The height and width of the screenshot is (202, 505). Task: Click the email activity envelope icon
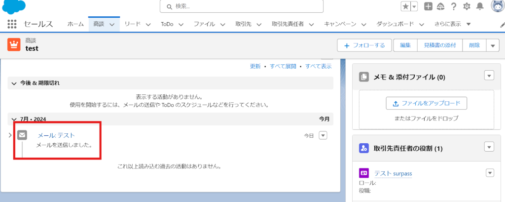[22, 135]
